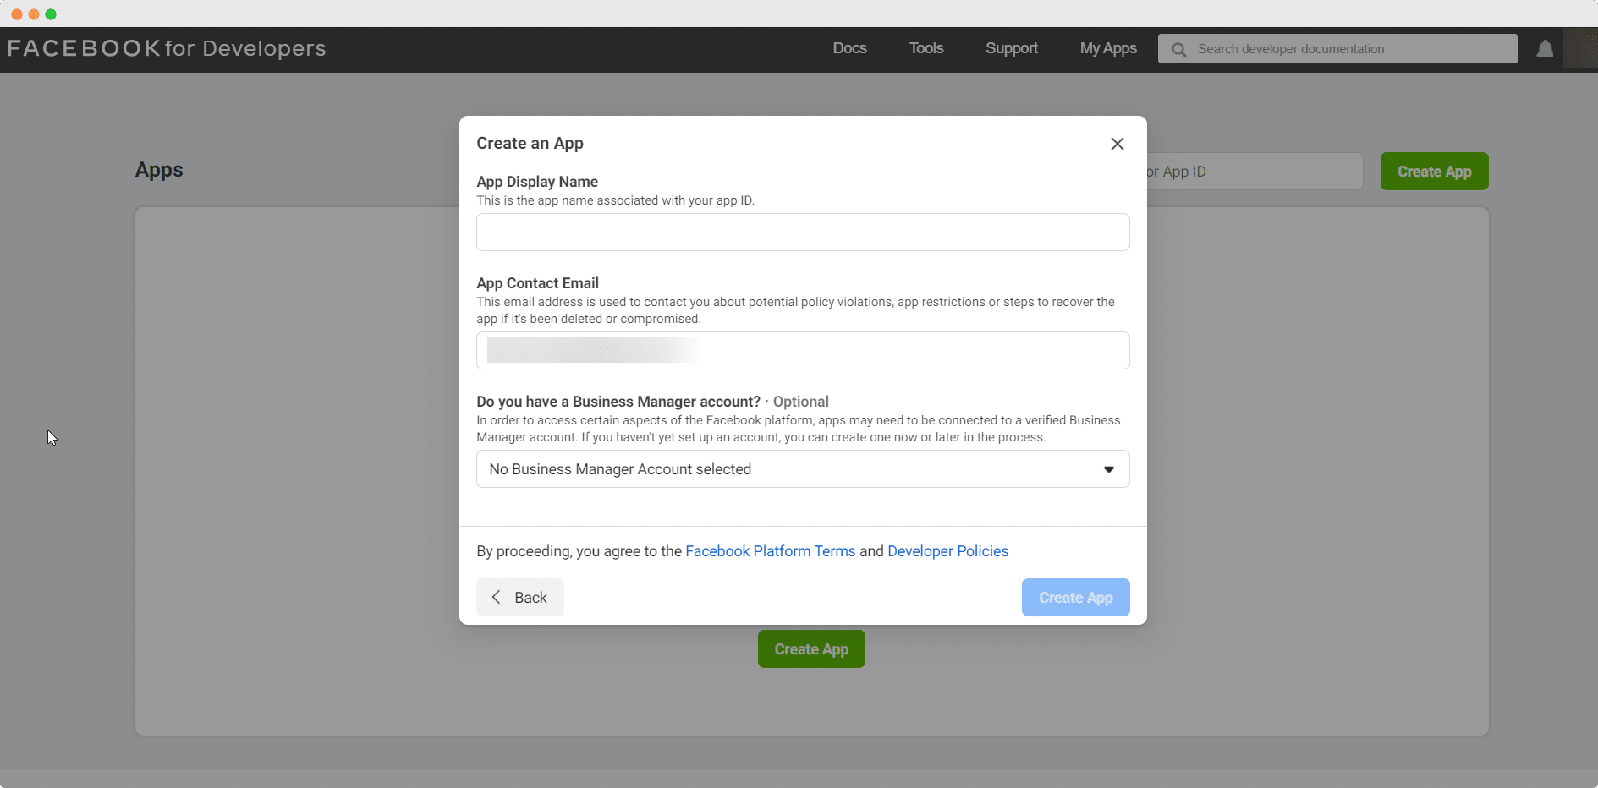Click the Business Manager account question label
The height and width of the screenshot is (788, 1598).
coord(618,402)
